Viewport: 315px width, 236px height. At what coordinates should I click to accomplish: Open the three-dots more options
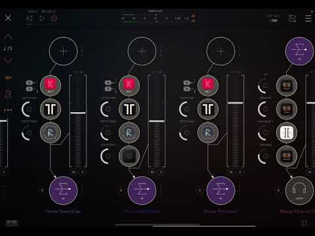pyautogui.click(x=8, y=110)
